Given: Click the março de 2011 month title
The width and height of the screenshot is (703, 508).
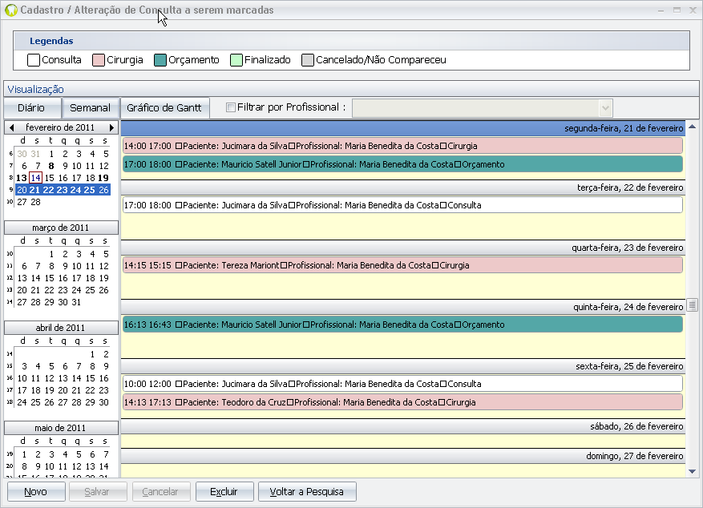Looking at the screenshot, I should coord(61,228).
